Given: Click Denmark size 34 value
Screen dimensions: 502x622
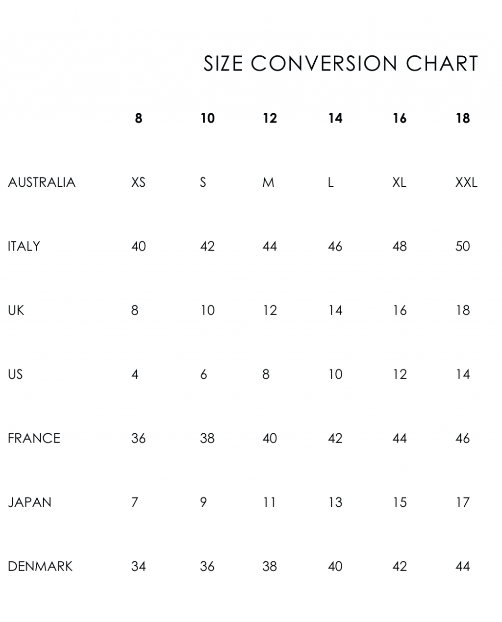Looking at the screenshot, I should [x=139, y=567].
